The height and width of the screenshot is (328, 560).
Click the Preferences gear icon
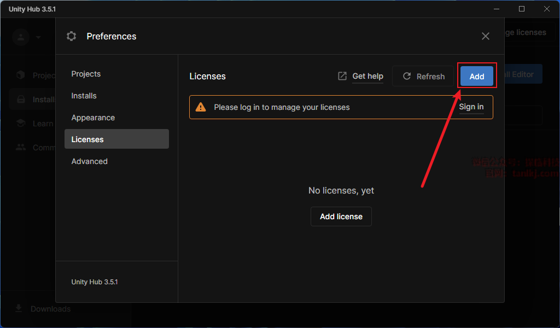[72, 36]
